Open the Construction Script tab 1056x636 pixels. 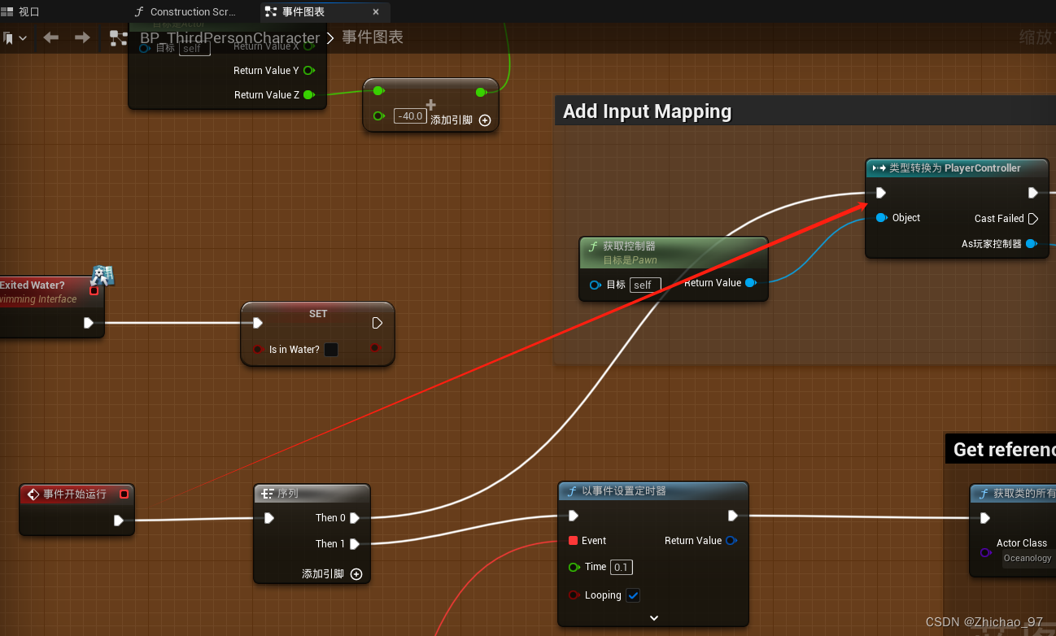click(x=185, y=11)
